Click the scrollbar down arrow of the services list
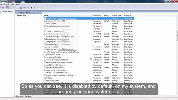 pos(177,93)
